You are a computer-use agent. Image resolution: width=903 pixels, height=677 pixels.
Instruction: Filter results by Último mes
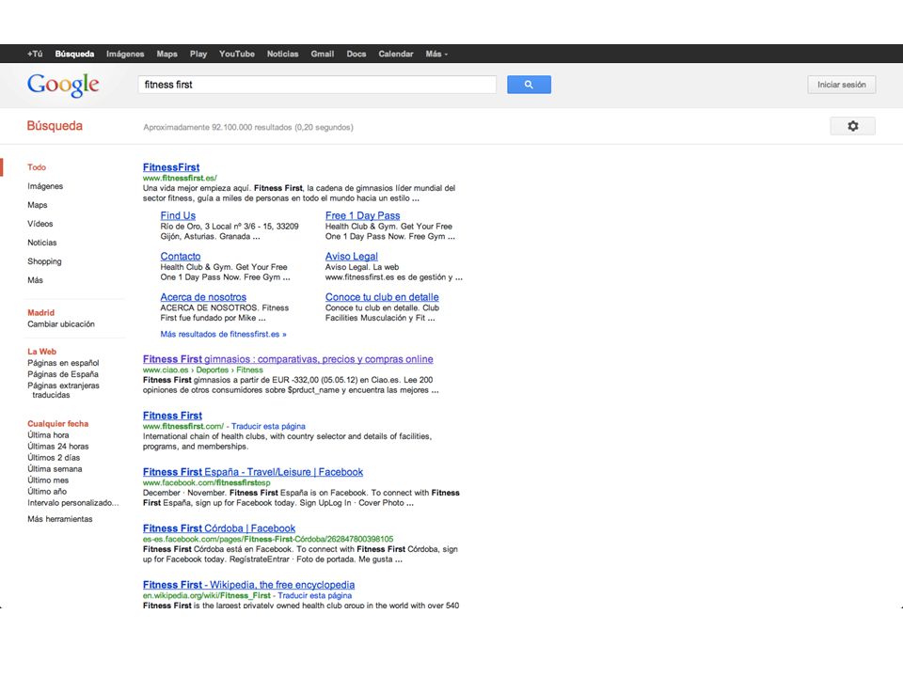click(x=48, y=480)
